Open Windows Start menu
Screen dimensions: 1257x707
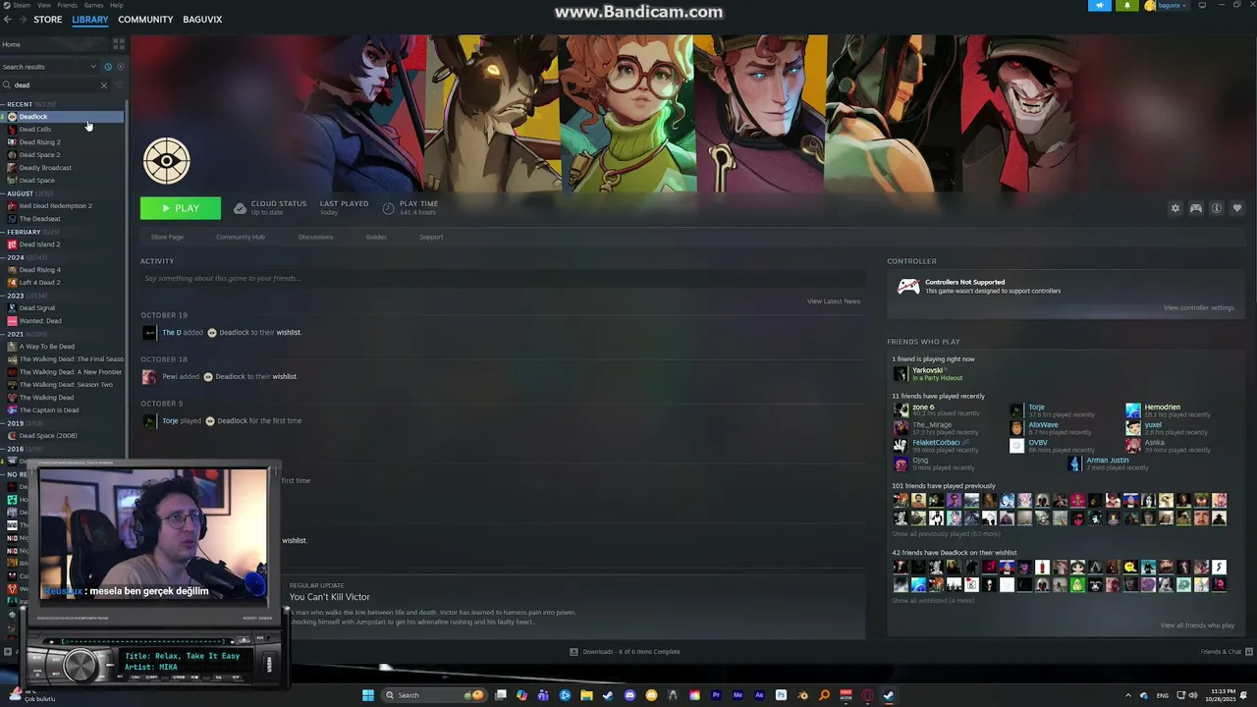[368, 695]
